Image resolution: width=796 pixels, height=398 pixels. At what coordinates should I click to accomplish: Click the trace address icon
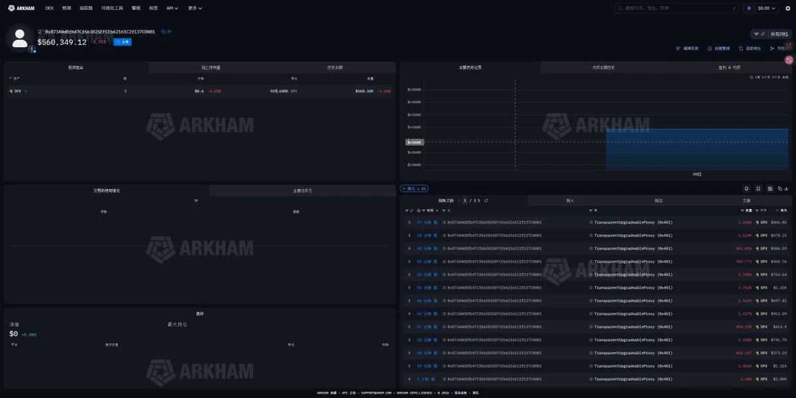pos(741,48)
